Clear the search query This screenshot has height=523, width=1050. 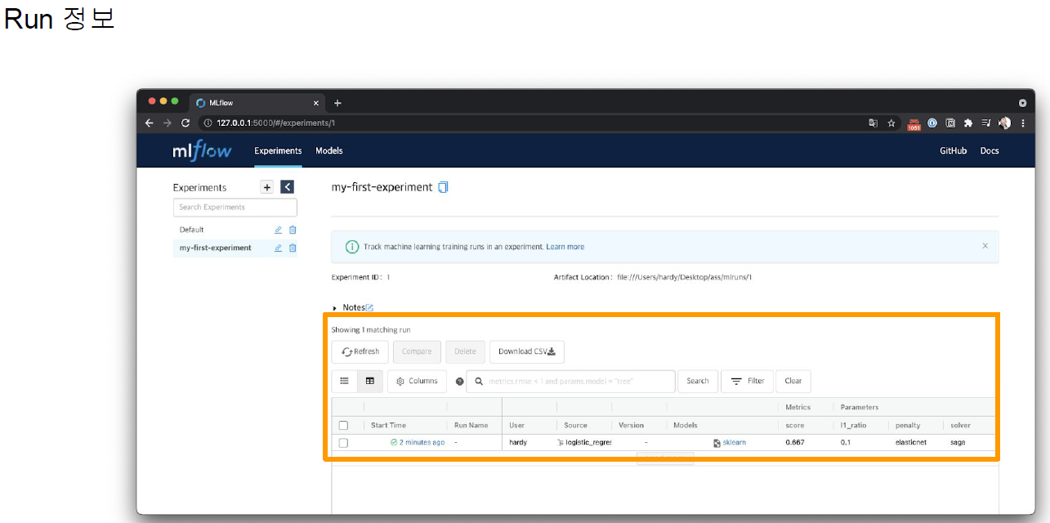click(x=793, y=381)
